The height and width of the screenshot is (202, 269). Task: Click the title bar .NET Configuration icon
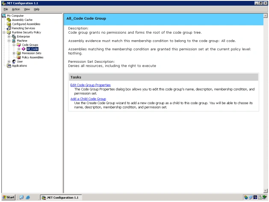(x=3, y=3)
